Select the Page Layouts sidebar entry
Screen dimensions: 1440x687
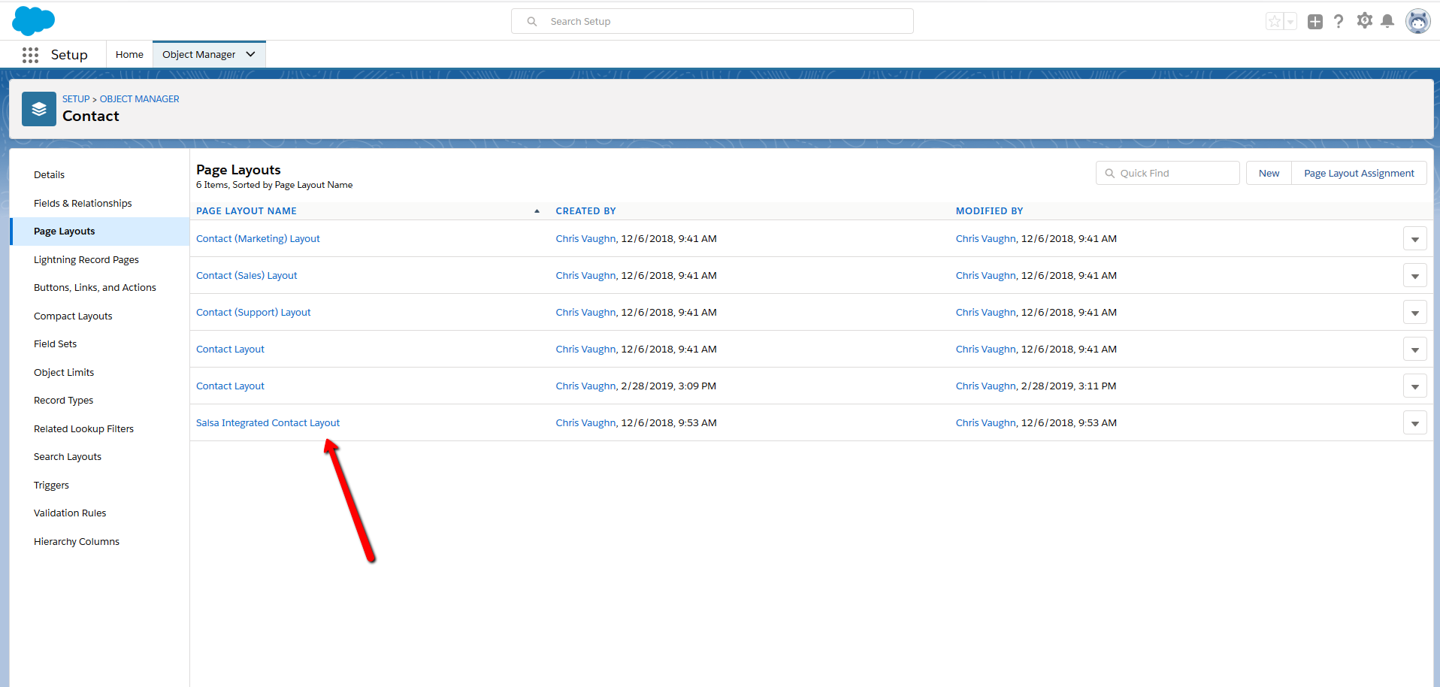pyautogui.click(x=64, y=231)
